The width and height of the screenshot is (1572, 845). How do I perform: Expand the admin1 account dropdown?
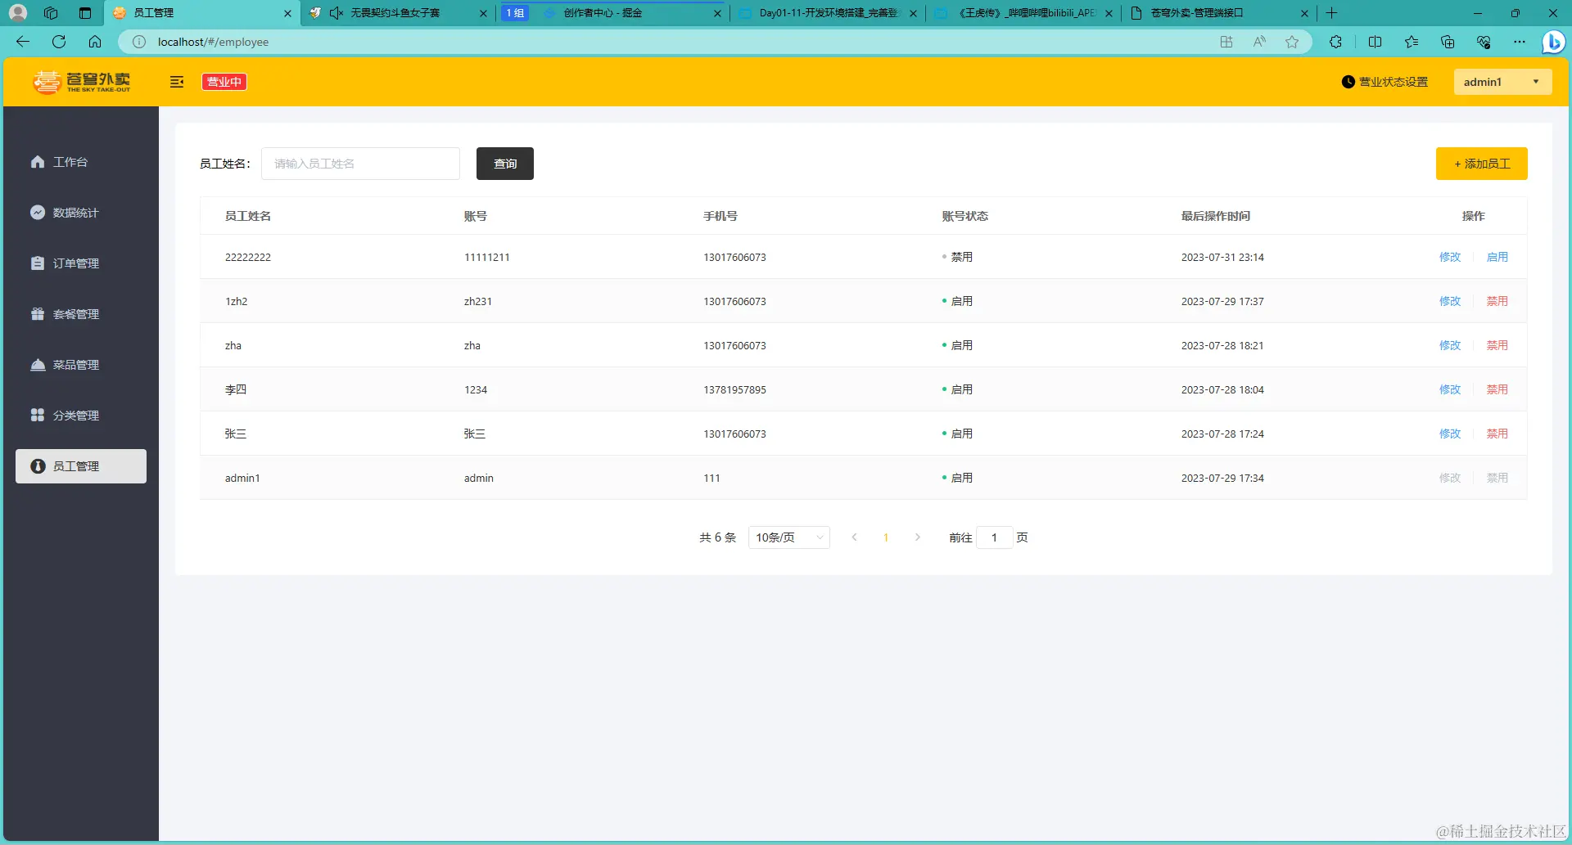(x=1502, y=82)
